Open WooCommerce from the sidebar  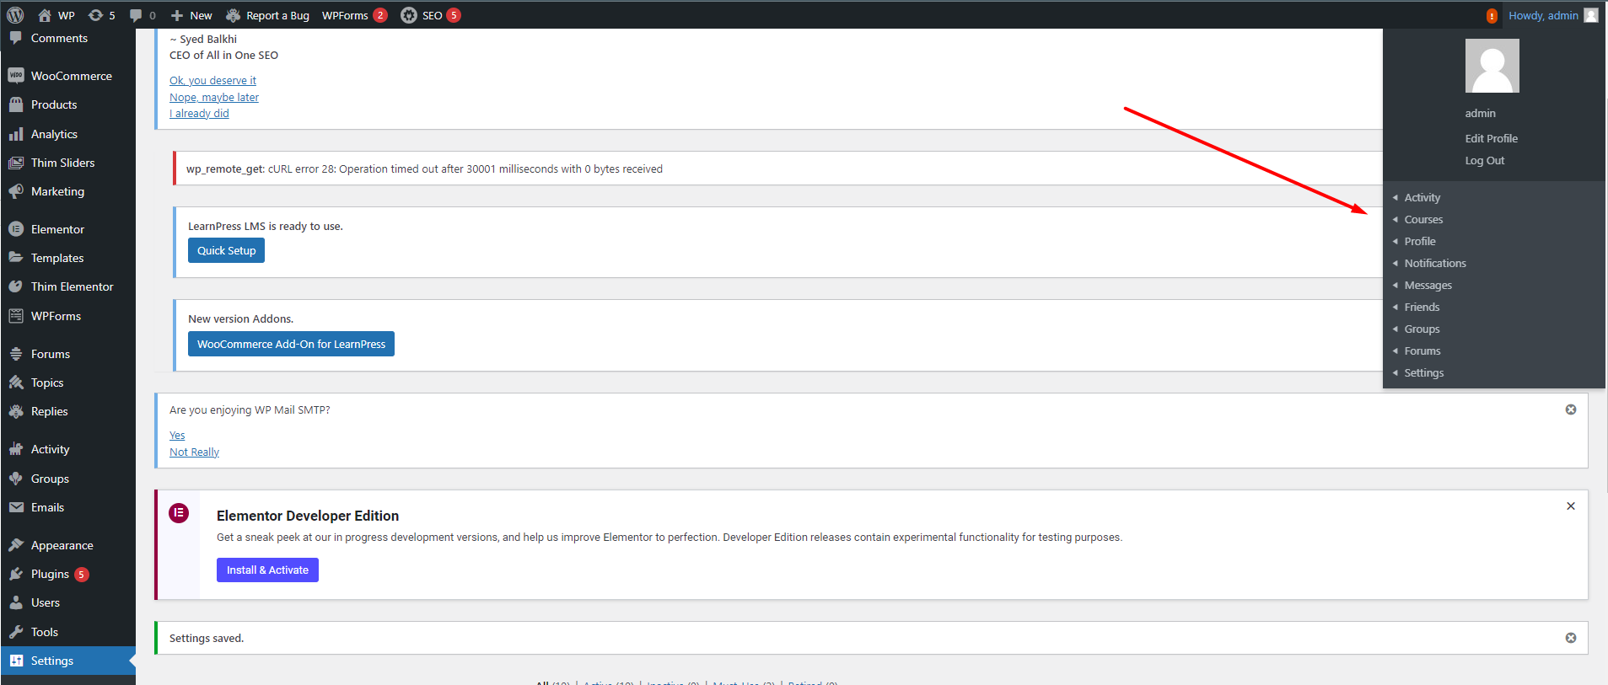(71, 76)
